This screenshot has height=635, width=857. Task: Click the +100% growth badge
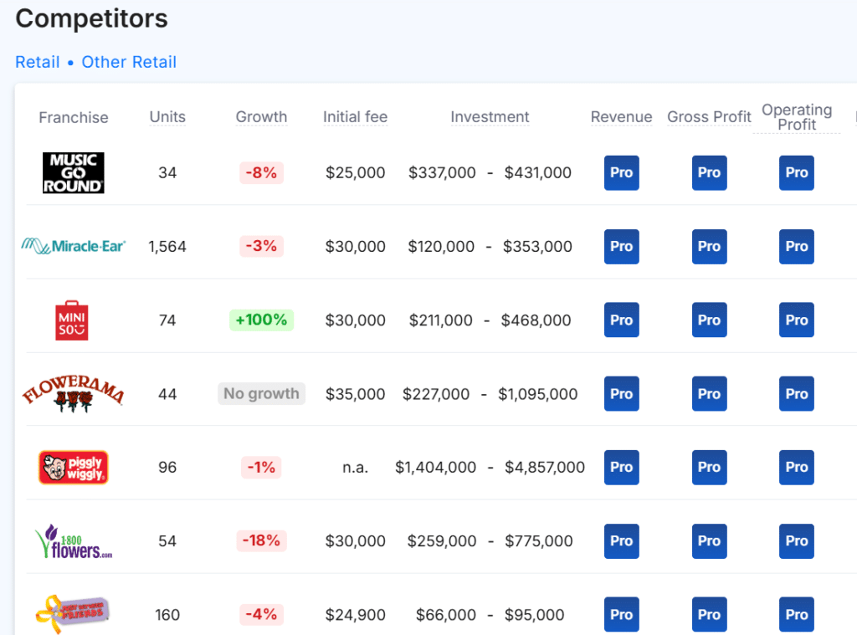tap(261, 320)
